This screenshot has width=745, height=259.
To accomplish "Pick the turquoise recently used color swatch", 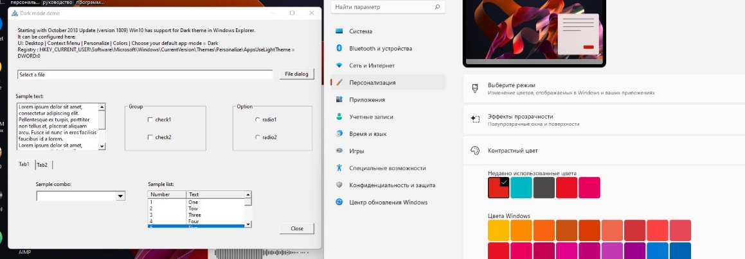I will (x=521, y=188).
